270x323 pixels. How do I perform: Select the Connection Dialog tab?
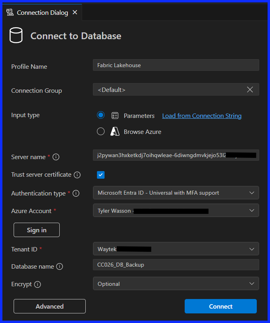click(x=42, y=12)
